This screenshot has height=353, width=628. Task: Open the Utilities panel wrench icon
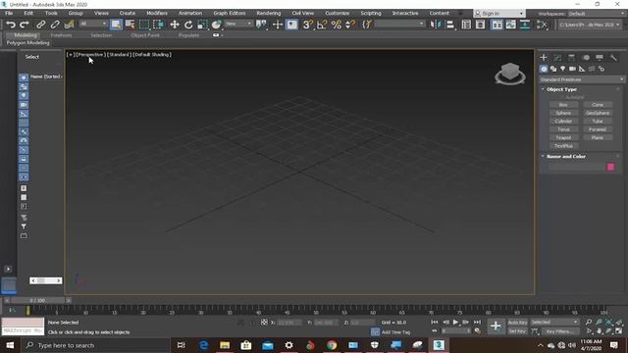pyautogui.click(x=613, y=58)
